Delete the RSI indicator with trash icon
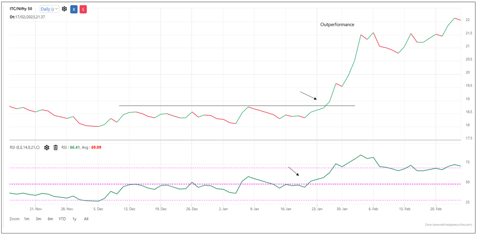 [56, 147]
